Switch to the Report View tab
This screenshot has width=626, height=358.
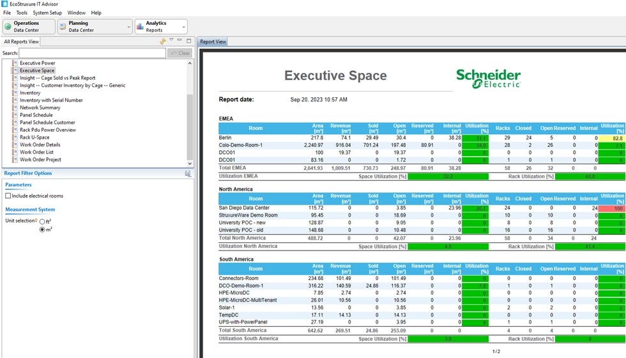click(213, 42)
